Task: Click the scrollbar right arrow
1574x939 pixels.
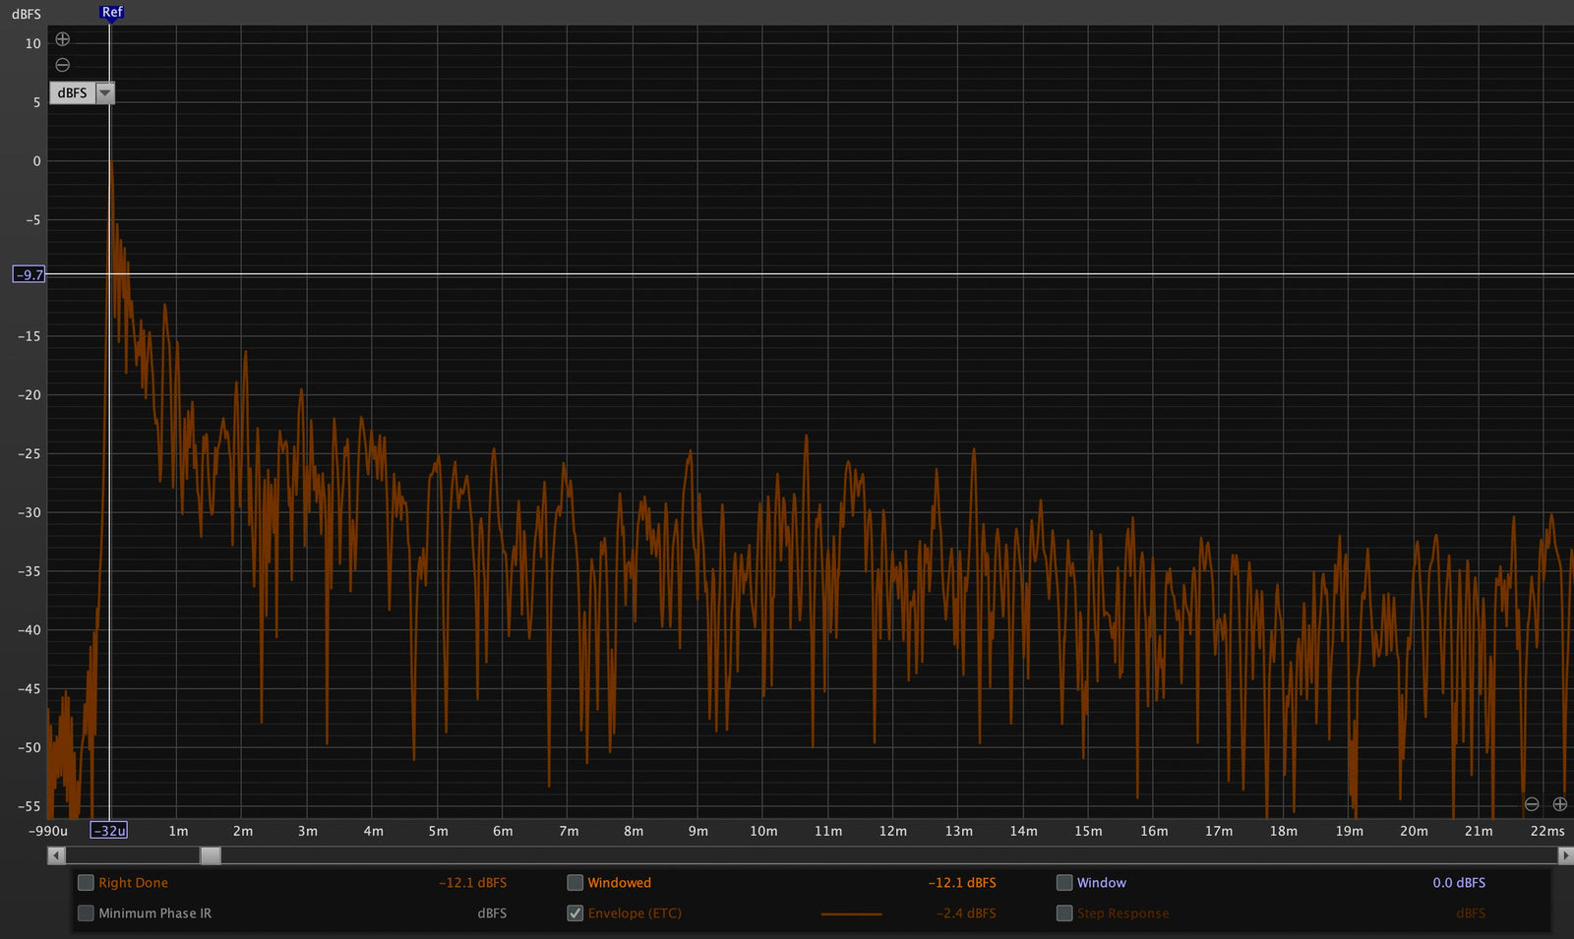Action: coord(1565,855)
